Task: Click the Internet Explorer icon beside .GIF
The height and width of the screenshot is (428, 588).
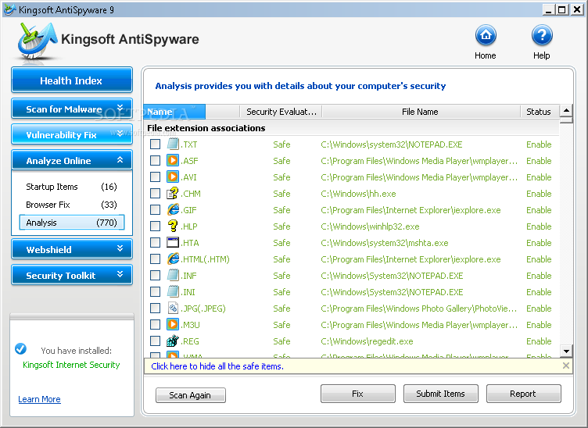Action: click(x=173, y=209)
